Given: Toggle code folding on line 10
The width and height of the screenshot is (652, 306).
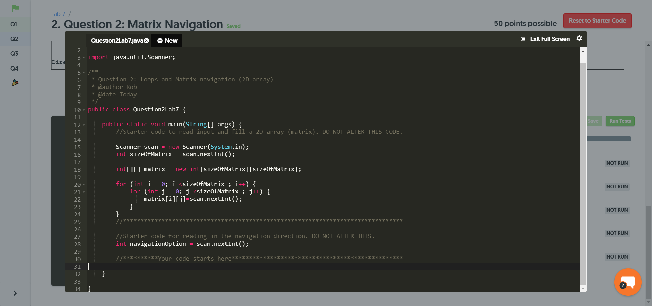Looking at the screenshot, I should pyautogui.click(x=83, y=110).
